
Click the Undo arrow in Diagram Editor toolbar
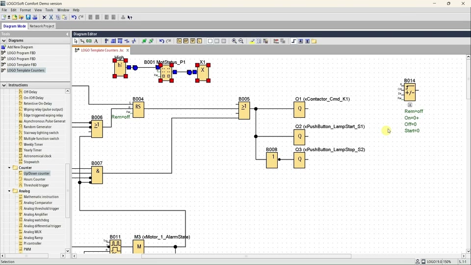click(x=161, y=41)
